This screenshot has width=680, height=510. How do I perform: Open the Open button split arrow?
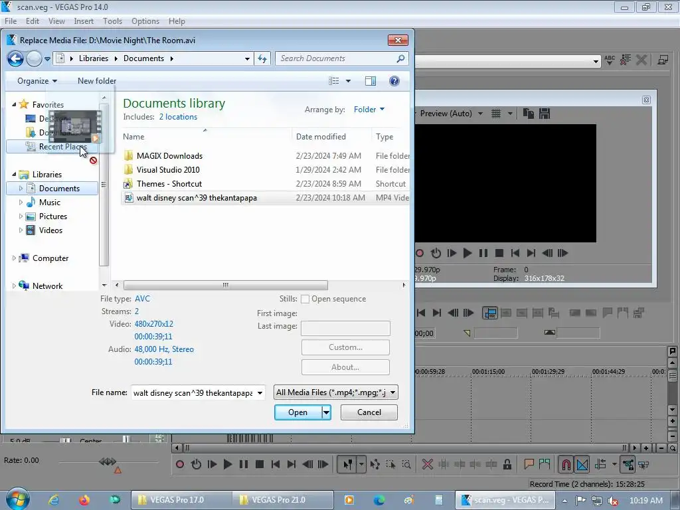point(327,412)
